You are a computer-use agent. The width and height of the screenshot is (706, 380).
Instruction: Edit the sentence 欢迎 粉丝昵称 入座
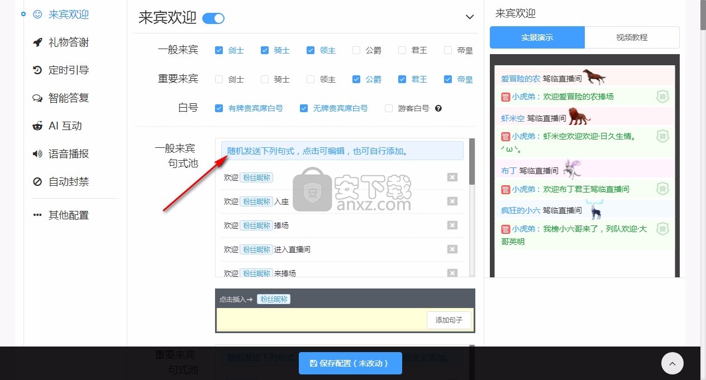coord(256,201)
